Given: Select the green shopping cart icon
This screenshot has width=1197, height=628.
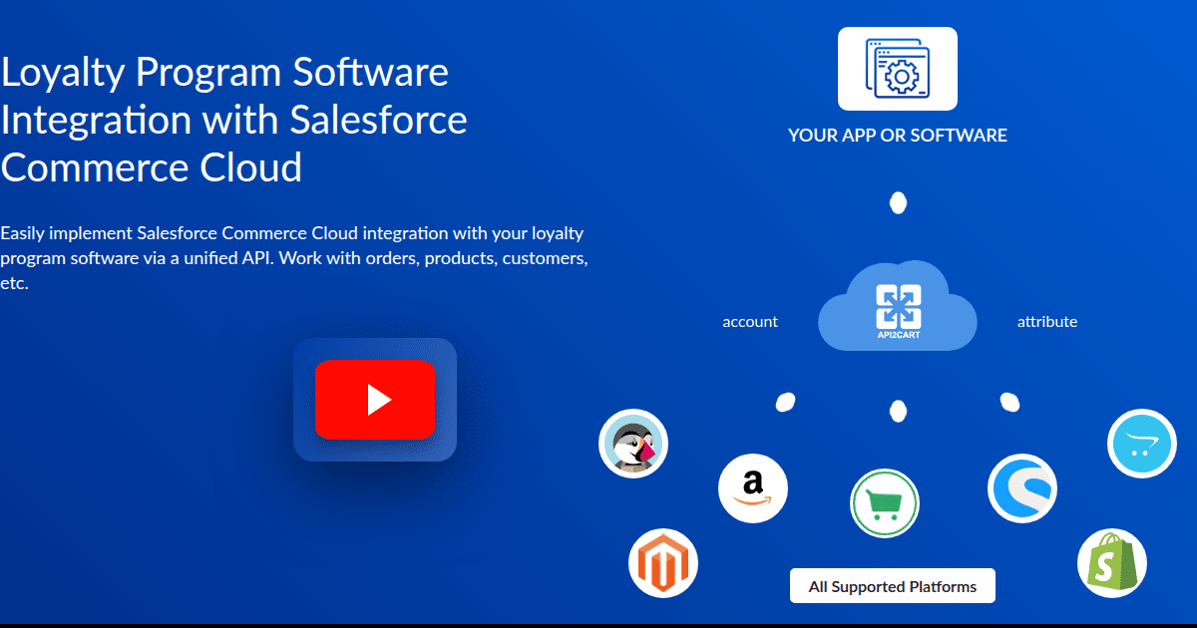Looking at the screenshot, I should [885, 503].
